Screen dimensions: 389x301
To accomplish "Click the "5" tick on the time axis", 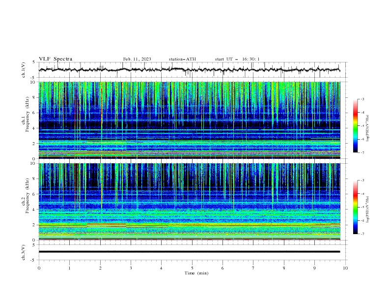I will point(192,268).
